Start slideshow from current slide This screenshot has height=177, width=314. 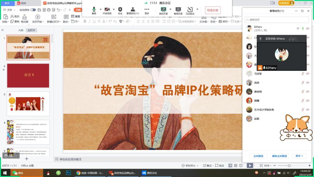point(38,19)
